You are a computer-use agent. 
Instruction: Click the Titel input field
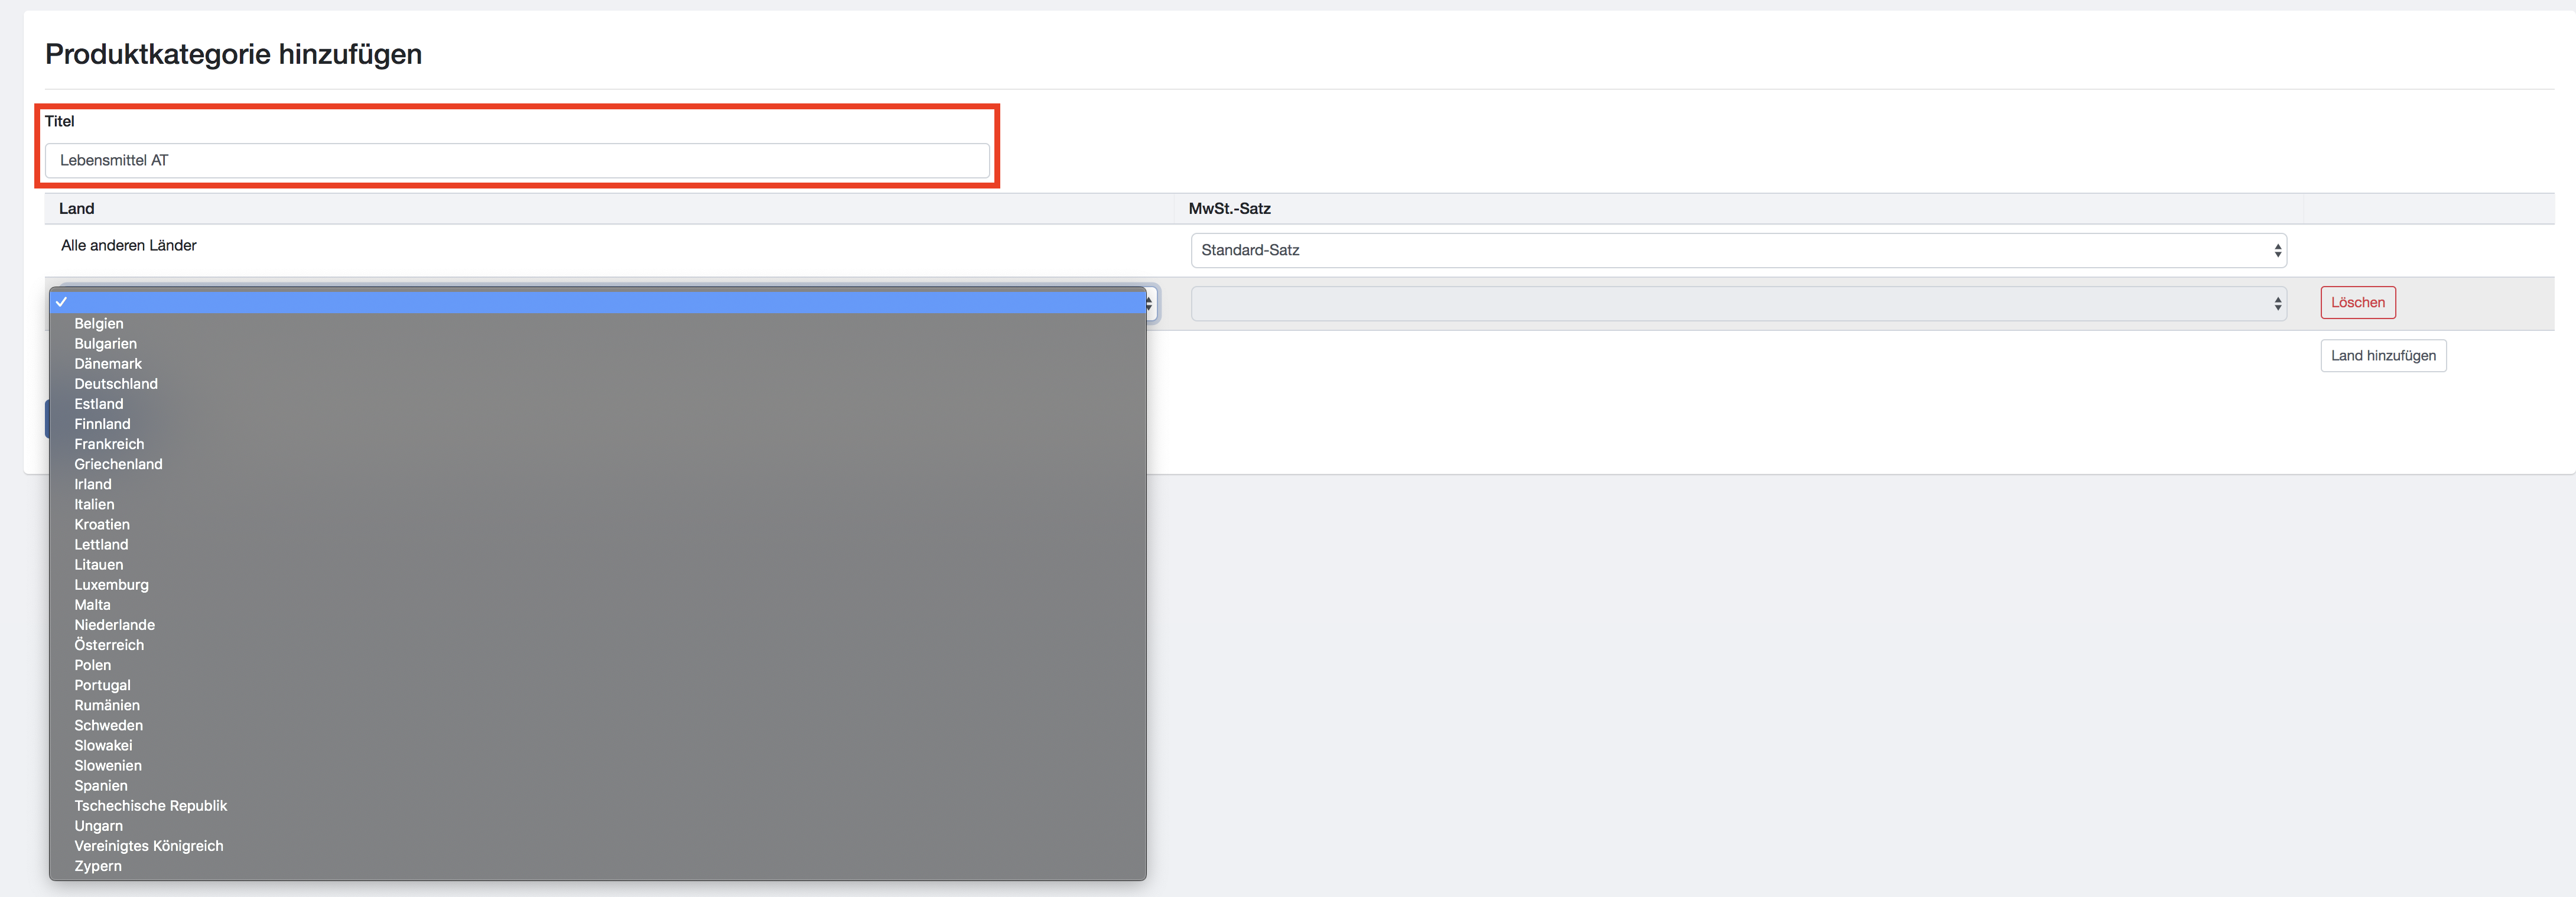[517, 161]
